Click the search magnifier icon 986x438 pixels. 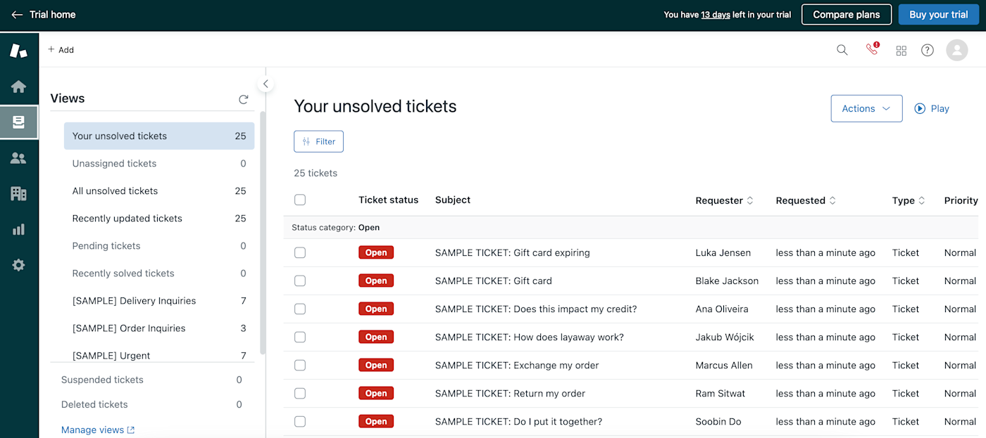coord(842,50)
